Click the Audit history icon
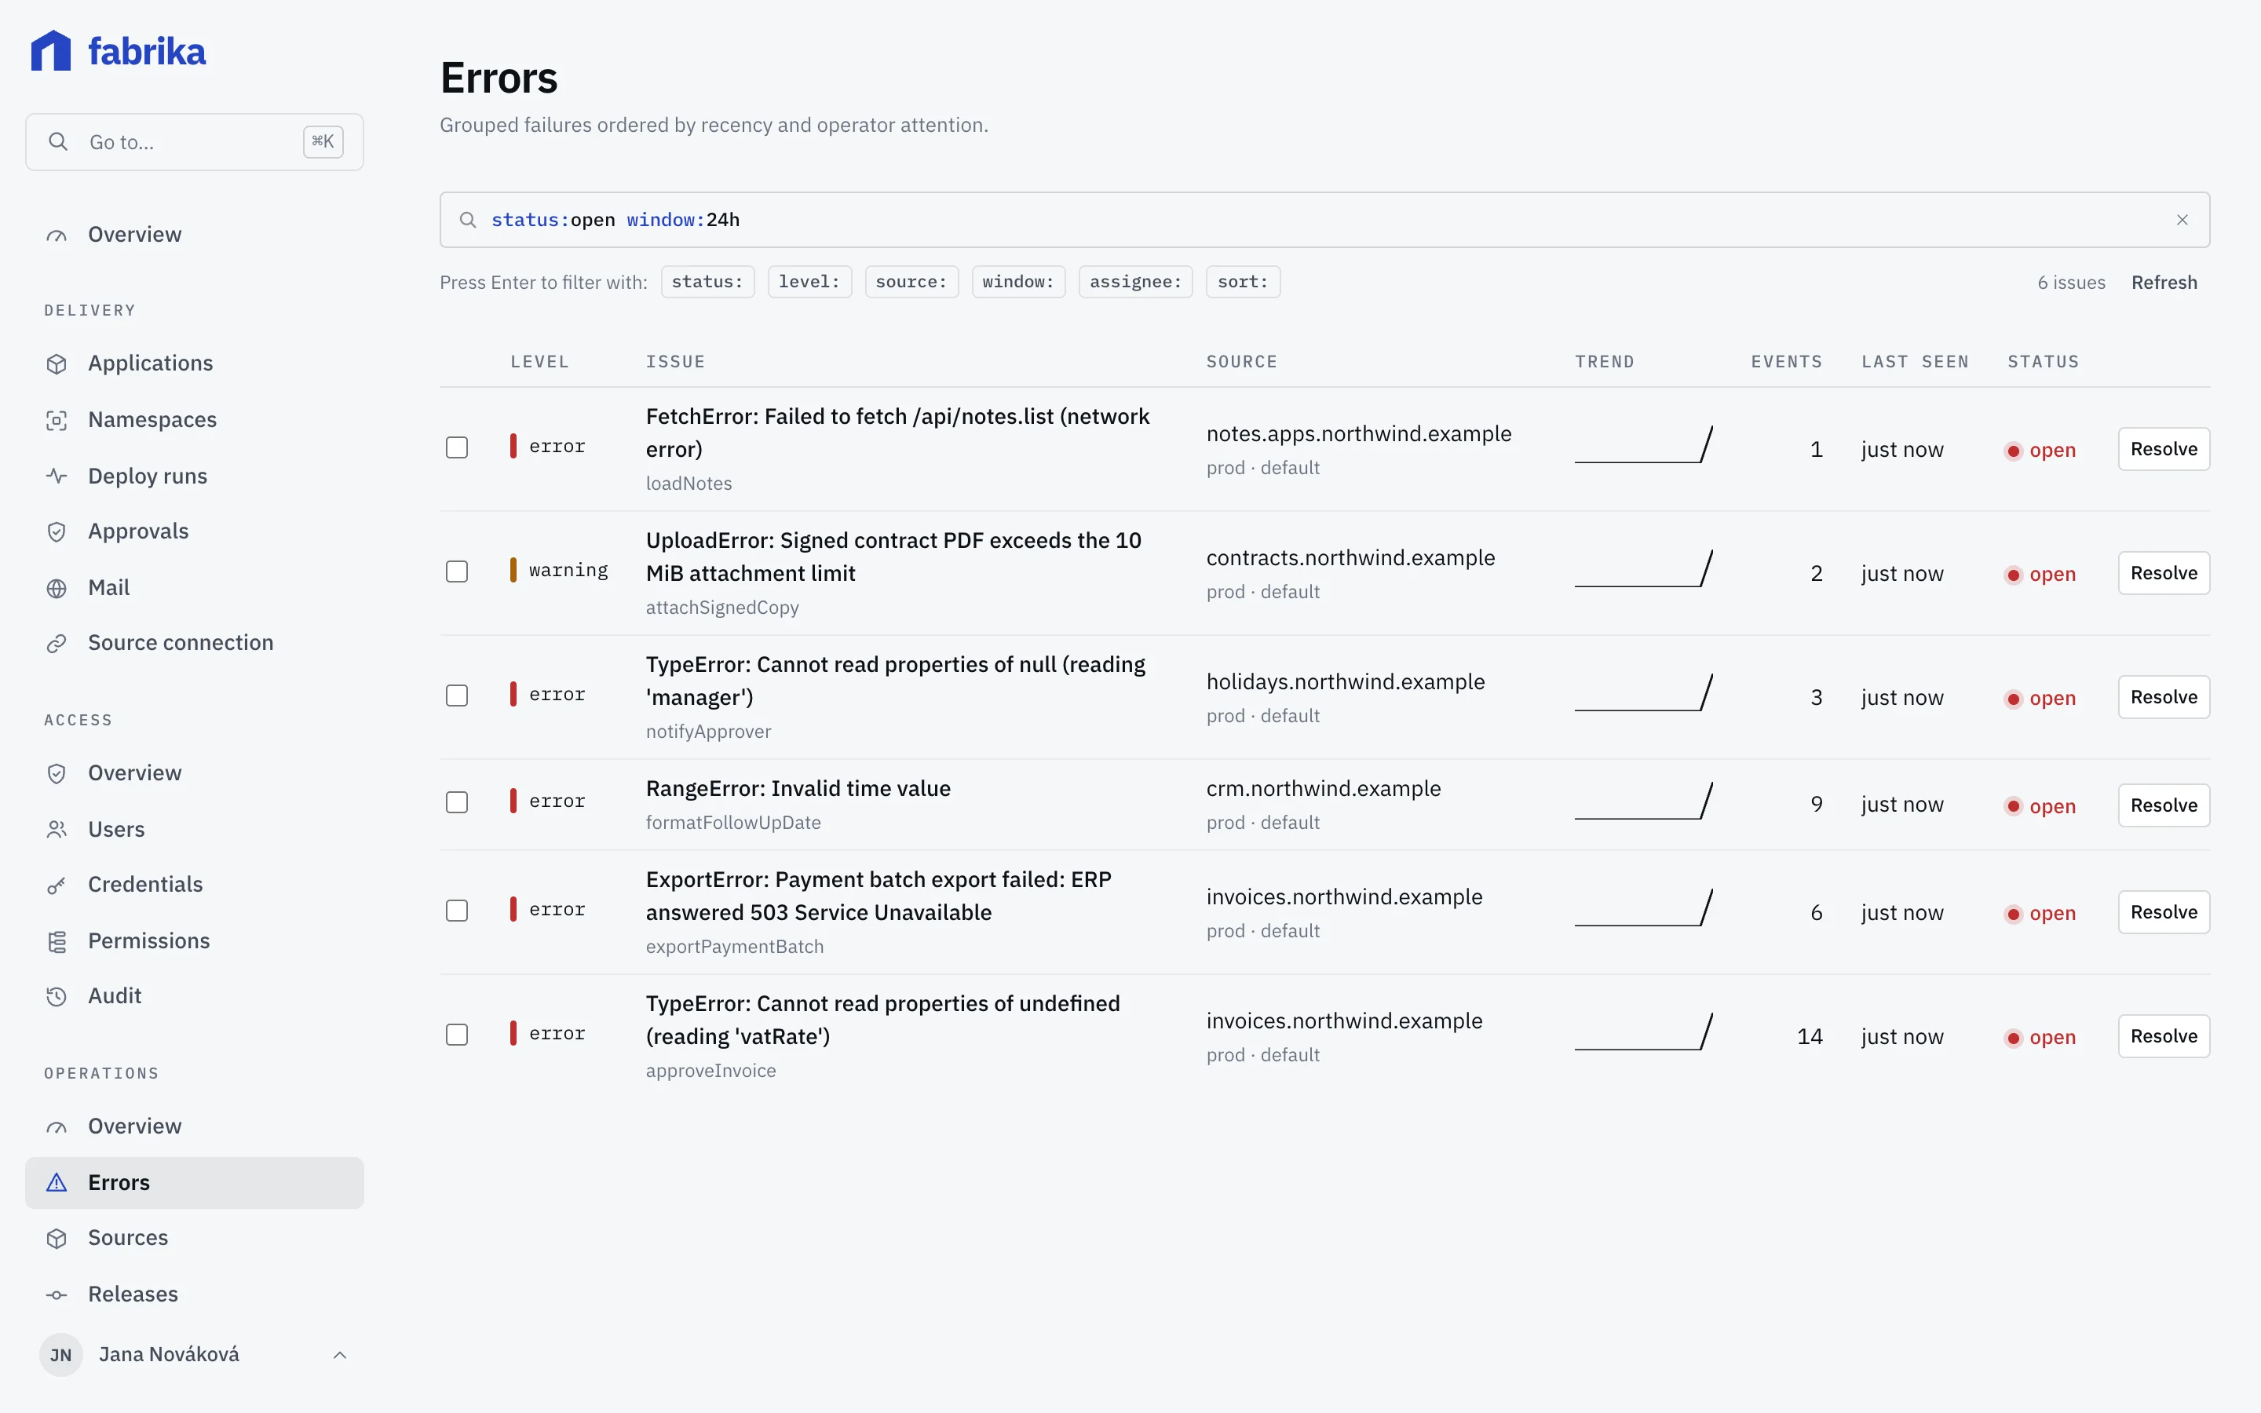 pos(57,996)
